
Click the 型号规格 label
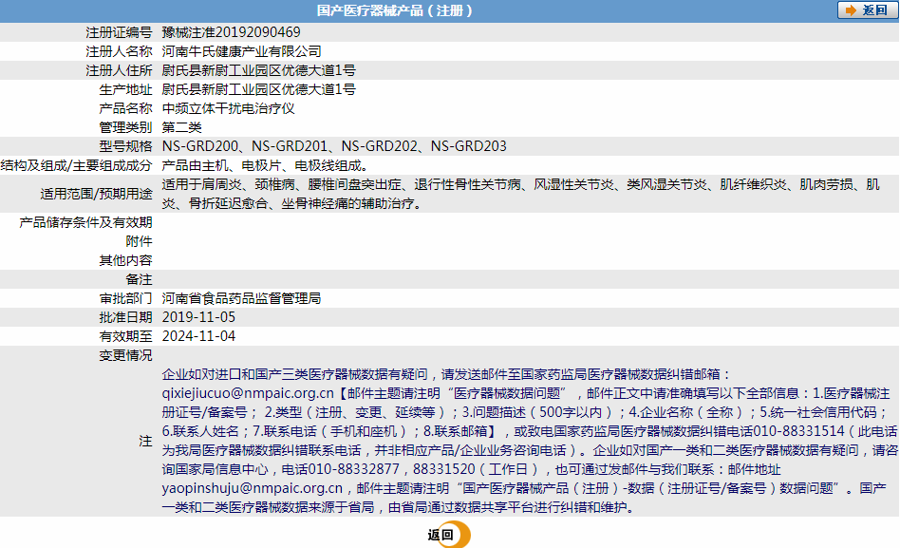coord(125,146)
